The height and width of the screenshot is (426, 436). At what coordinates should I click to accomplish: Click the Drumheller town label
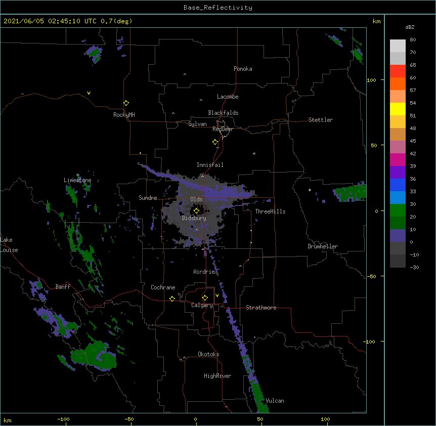tap(323, 246)
